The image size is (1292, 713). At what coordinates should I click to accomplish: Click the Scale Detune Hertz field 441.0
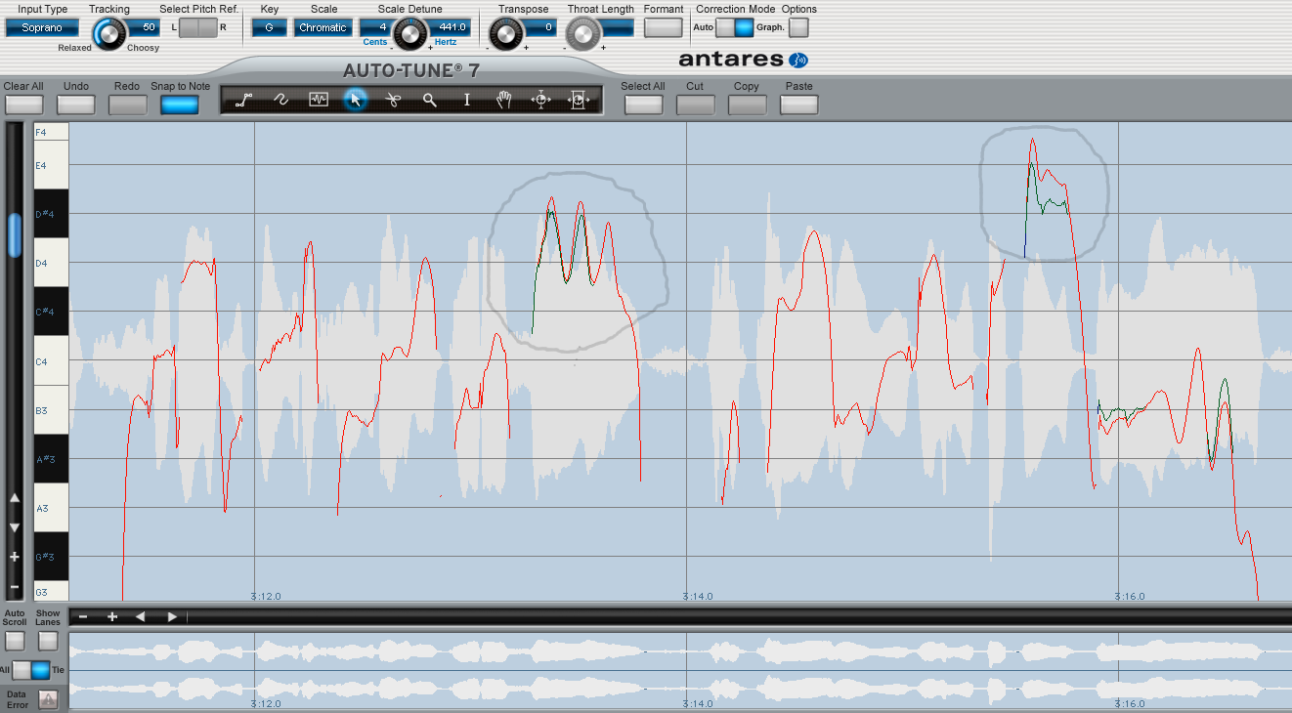[451, 27]
